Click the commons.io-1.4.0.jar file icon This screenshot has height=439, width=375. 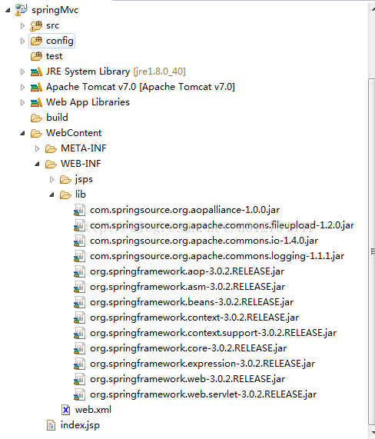pos(79,241)
